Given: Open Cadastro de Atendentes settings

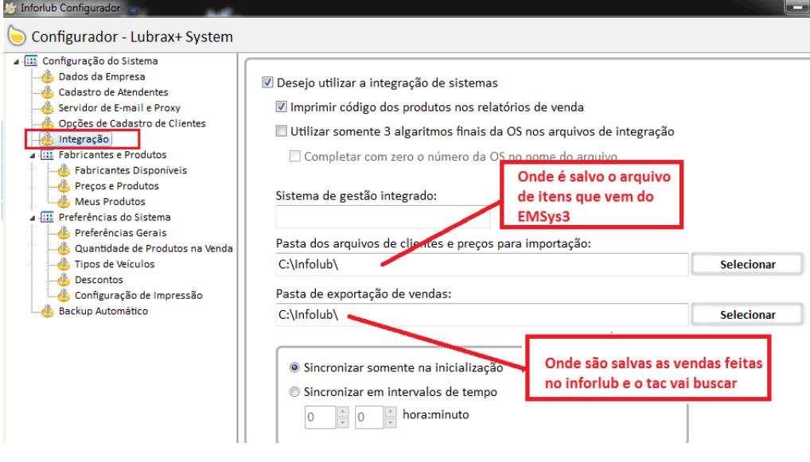Looking at the screenshot, I should click(x=113, y=92).
